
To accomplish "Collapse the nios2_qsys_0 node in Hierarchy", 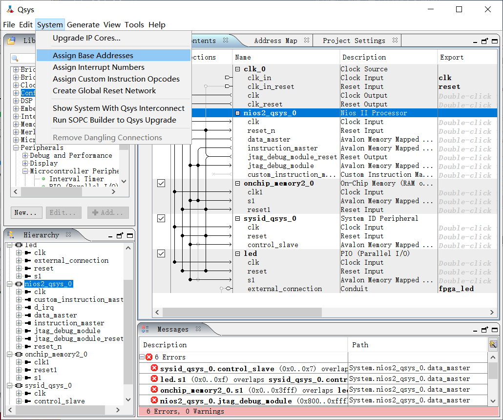I will 10,284.
